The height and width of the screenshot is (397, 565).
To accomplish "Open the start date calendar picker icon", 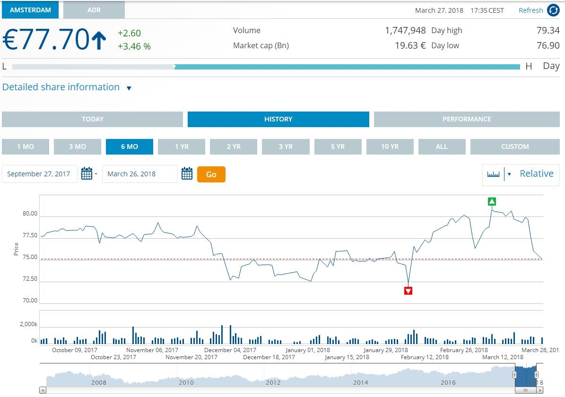I will pos(87,174).
